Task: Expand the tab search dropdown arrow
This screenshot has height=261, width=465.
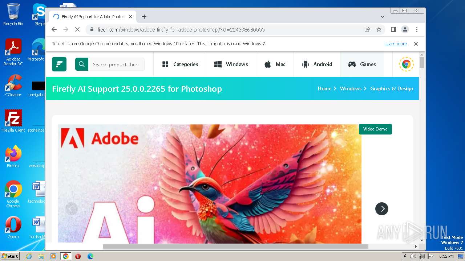Action: point(383,17)
